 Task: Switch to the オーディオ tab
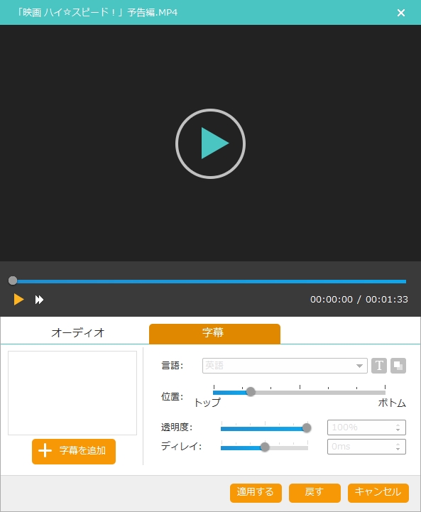tap(77, 333)
